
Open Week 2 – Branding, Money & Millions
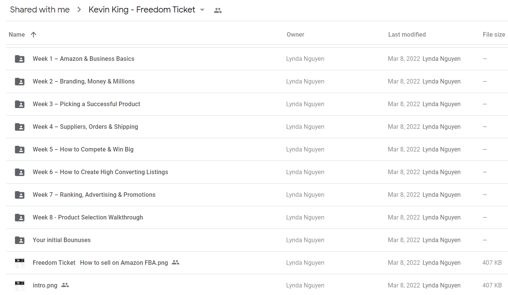click(x=84, y=81)
